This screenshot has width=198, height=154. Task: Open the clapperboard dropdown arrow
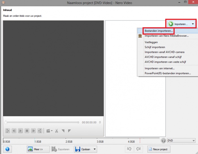tap(52, 131)
